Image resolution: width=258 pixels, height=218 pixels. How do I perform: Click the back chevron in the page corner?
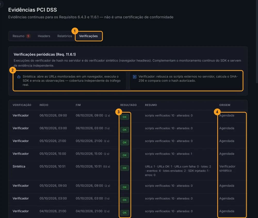point(1,4)
